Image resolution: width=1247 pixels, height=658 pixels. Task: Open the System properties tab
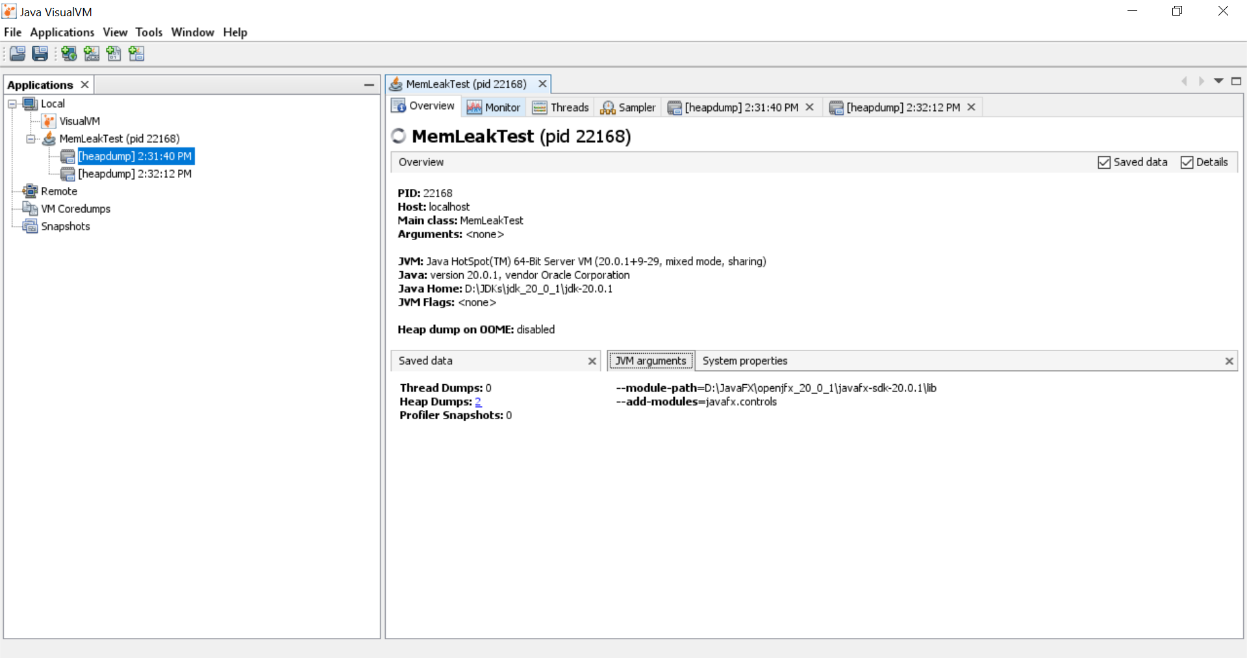click(x=744, y=361)
